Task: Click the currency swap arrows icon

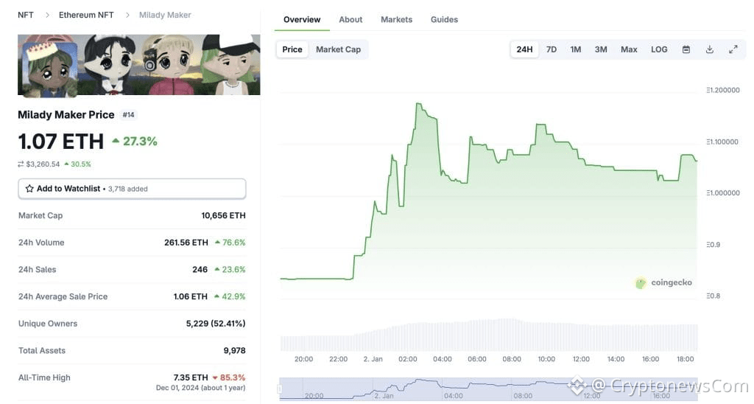Action: pos(21,164)
